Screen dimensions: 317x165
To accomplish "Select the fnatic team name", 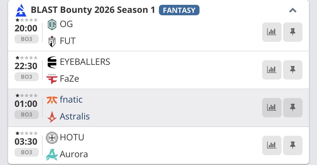I will coord(71,100).
